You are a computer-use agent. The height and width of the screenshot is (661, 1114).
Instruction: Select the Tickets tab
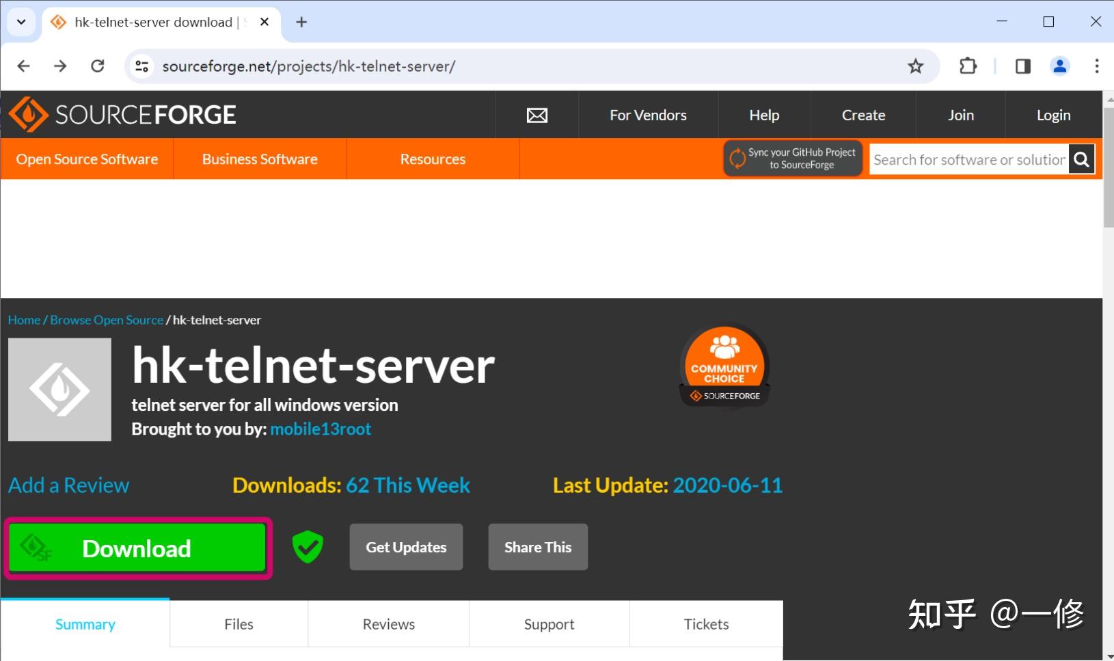coord(706,623)
